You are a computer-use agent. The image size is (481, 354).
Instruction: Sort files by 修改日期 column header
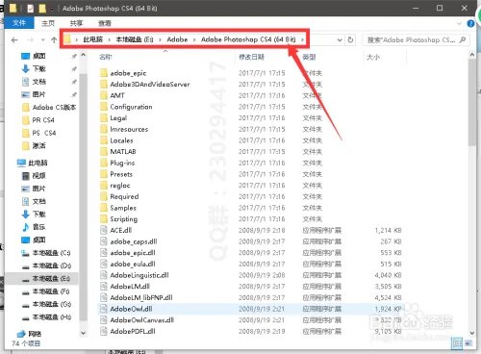251,57
